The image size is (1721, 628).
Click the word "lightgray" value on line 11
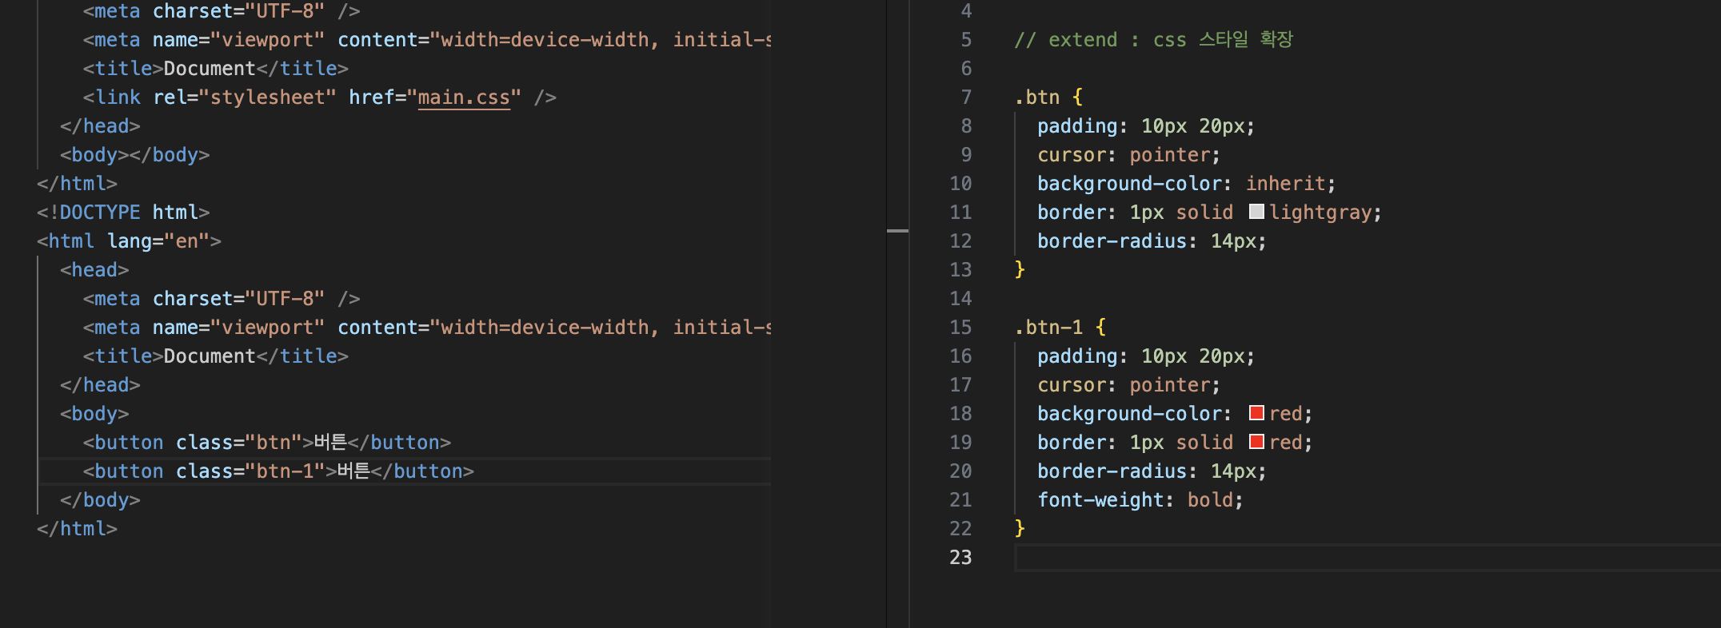(1320, 213)
